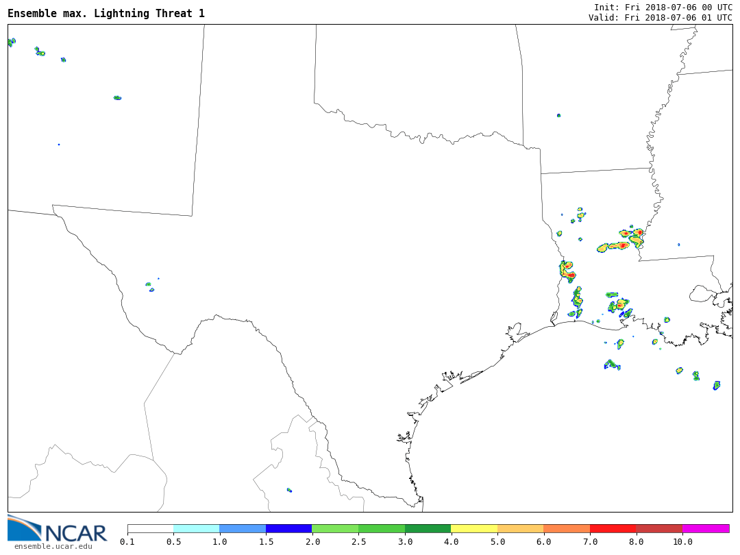Click the lone storm cell near the bottom of the map
Screen dimensions: 740x555
pyautogui.click(x=289, y=490)
